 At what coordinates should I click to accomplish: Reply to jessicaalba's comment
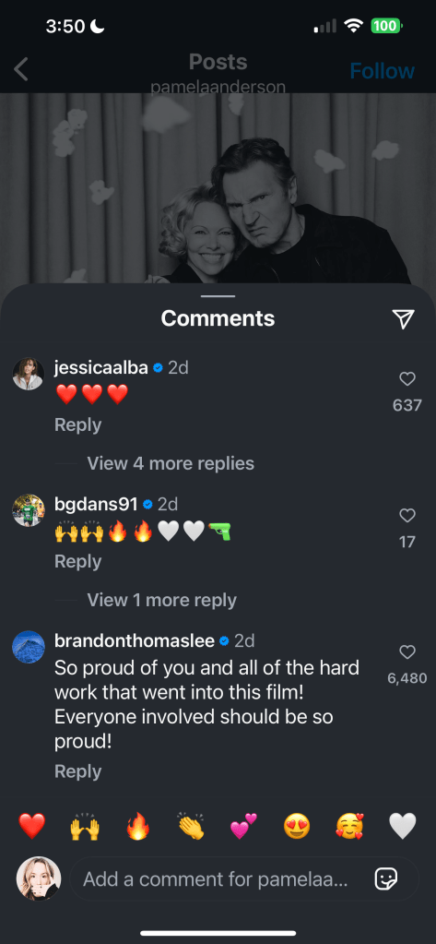click(x=77, y=425)
